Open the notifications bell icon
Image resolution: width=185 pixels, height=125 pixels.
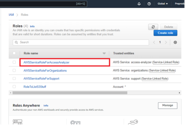point(139,4)
